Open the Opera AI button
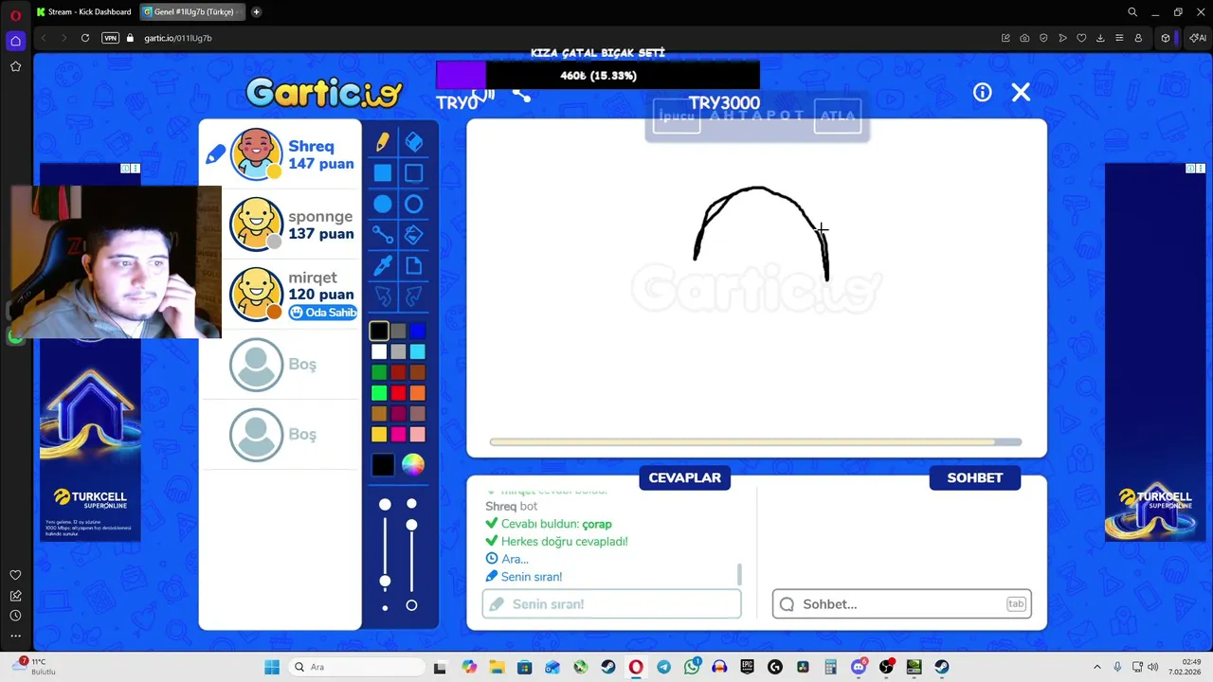1213x682 pixels. click(1198, 38)
